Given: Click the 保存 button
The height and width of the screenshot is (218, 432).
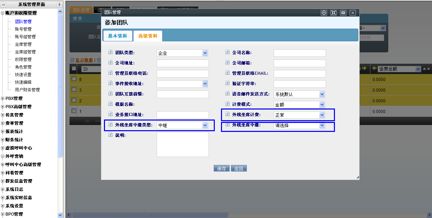Looking at the screenshot, I should [x=222, y=168].
